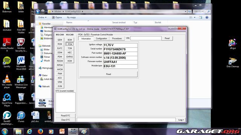Switch to ELMConfig in the taskbar
Screen dimensions: 241x135
tap(73, 132)
